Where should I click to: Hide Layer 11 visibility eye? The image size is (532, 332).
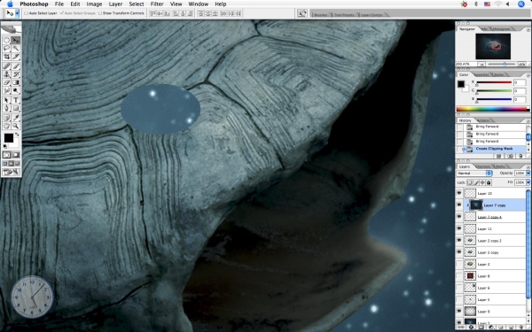[x=459, y=228]
